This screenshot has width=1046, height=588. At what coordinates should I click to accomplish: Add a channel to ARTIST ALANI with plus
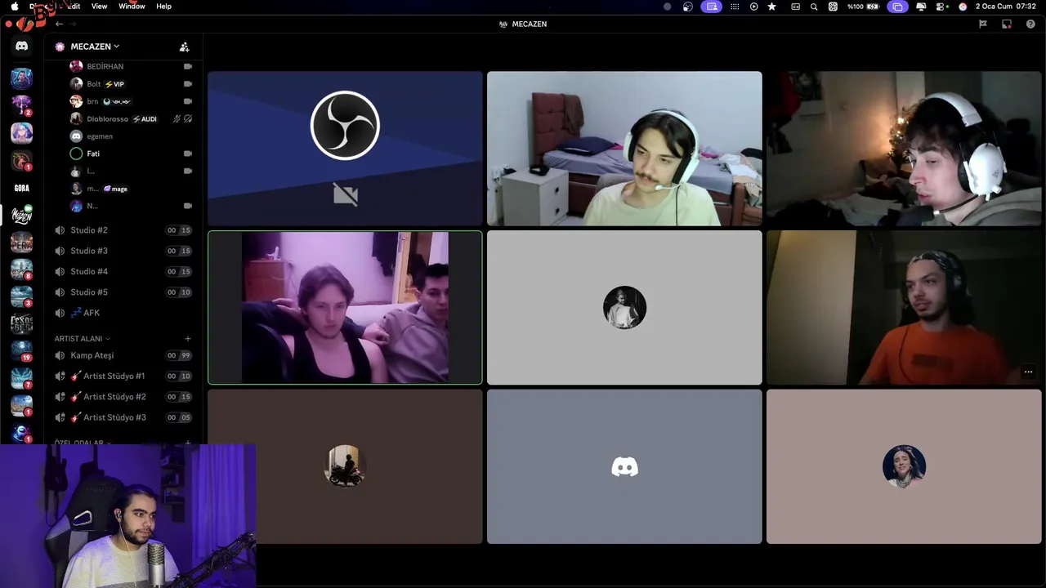(187, 338)
